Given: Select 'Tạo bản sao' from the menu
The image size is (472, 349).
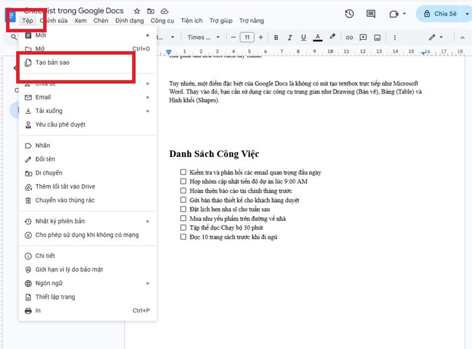Looking at the screenshot, I should (52, 63).
